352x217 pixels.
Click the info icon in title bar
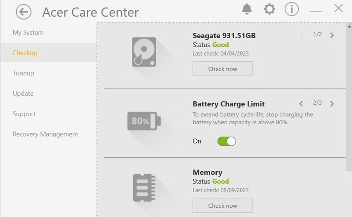(292, 9)
